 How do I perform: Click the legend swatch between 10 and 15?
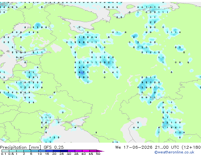point(42,151)
